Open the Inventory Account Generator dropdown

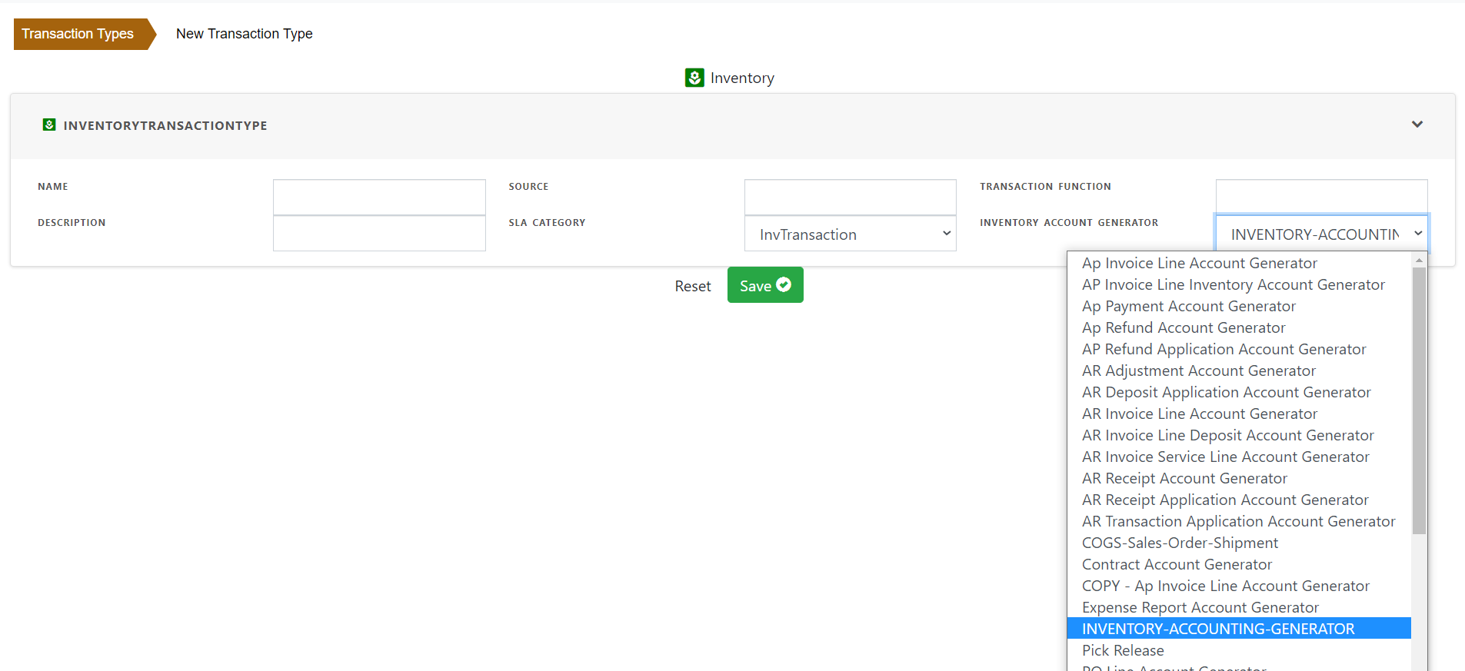coord(1322,234)
